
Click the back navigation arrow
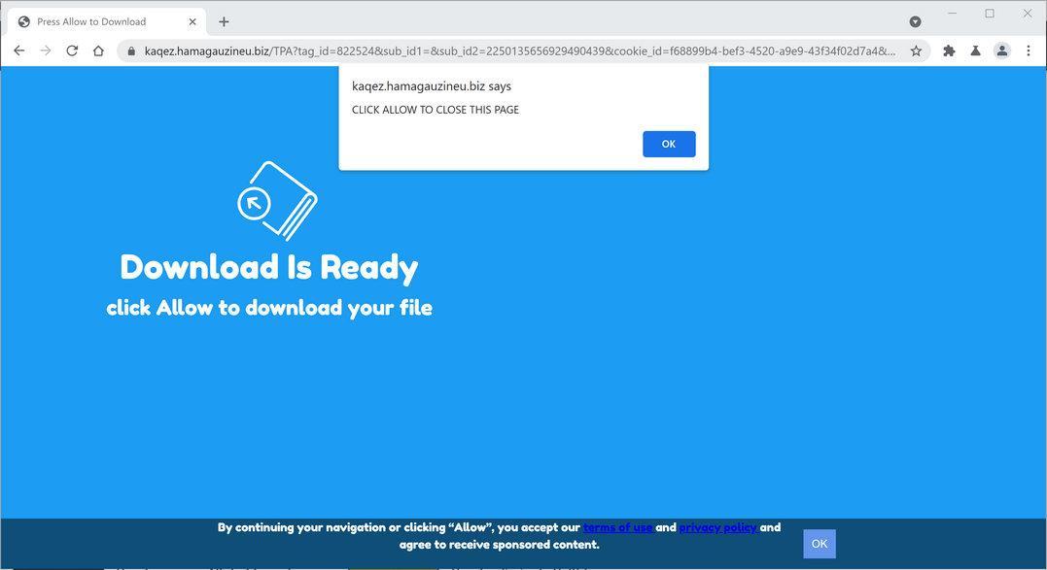[18, 50]
